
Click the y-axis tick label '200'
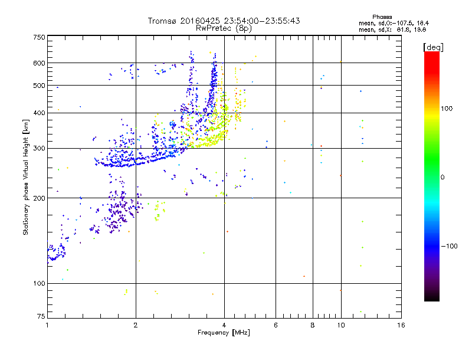(39, 198)
